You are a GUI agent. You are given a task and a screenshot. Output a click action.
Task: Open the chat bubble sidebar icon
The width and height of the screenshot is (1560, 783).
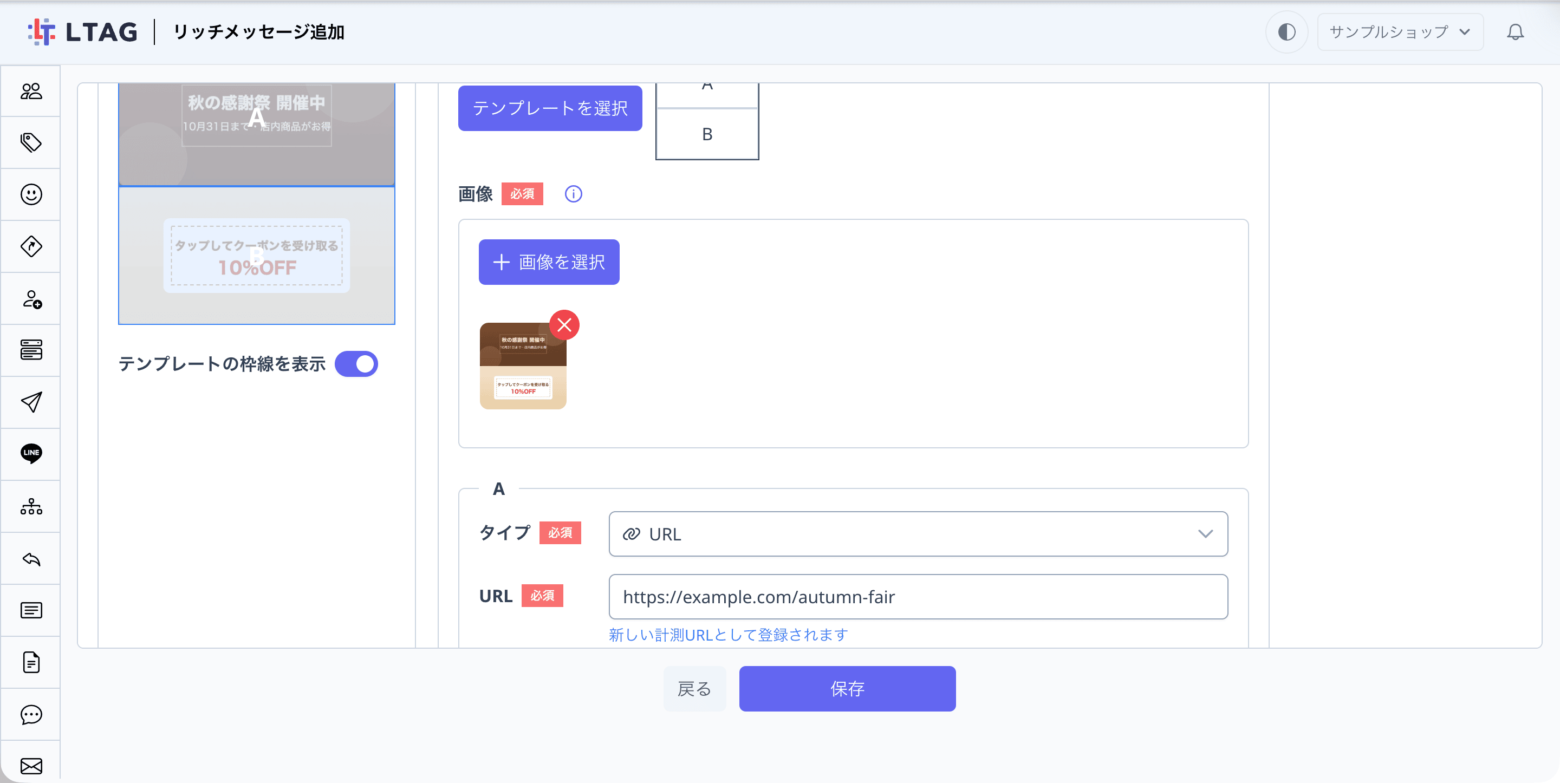31,715
